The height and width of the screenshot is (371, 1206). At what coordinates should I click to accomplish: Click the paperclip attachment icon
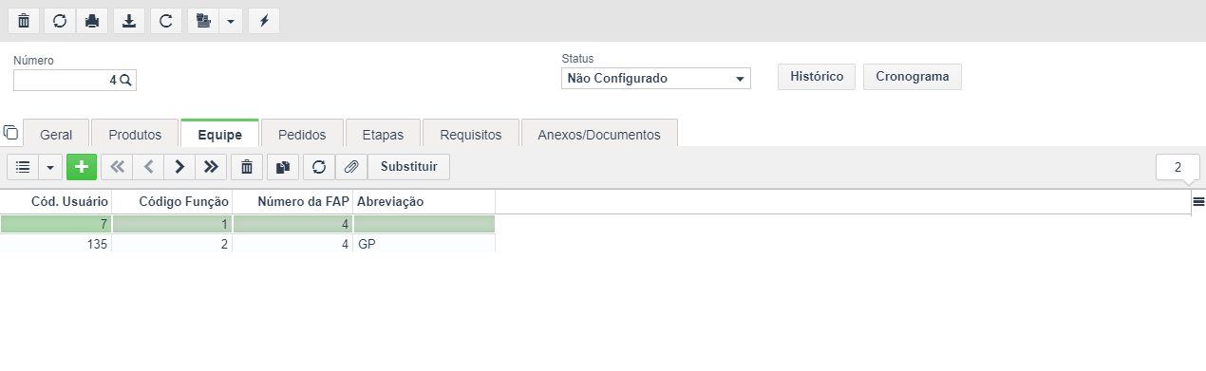point(351,167)
